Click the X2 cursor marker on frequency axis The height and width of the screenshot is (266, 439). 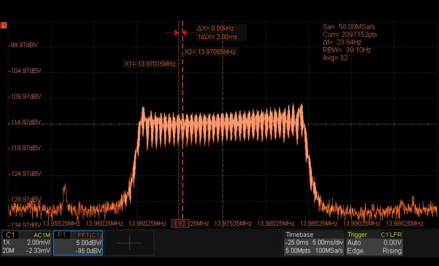coord(182,223)
